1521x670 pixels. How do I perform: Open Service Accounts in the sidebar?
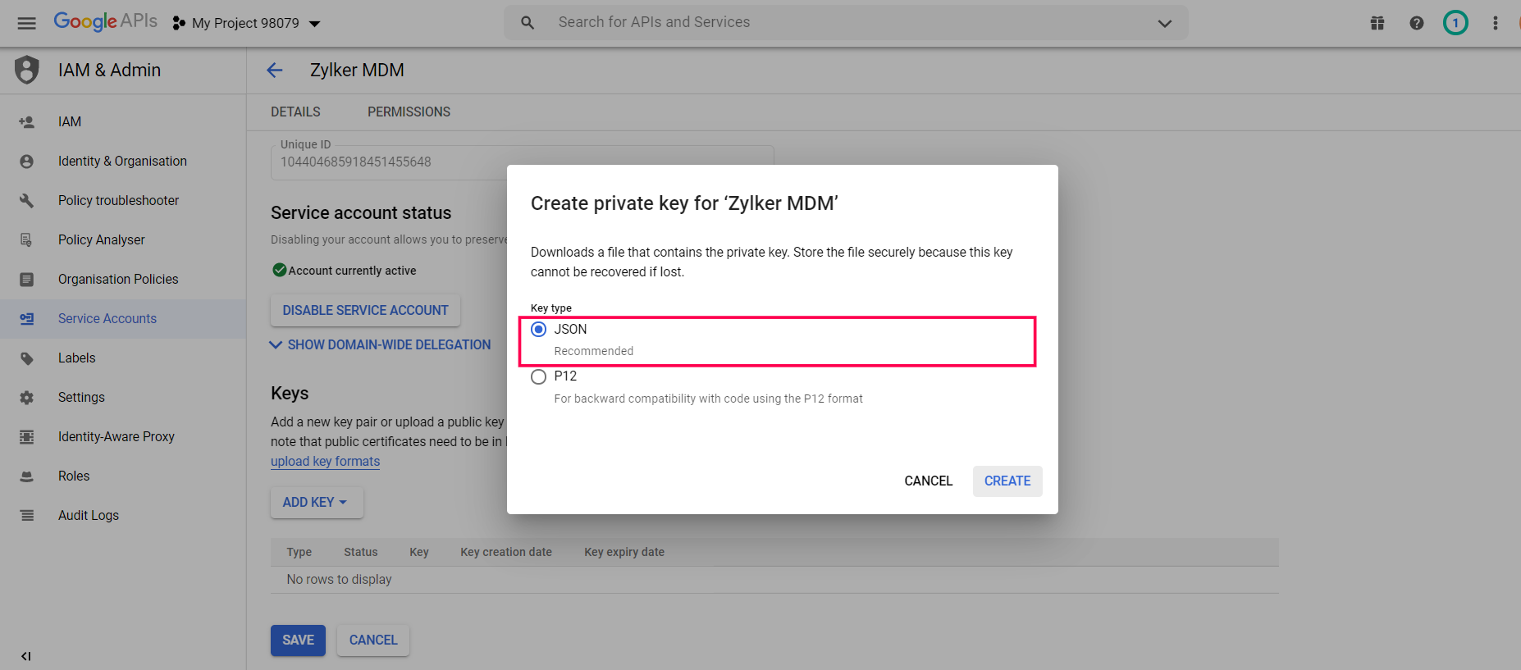tap(107, 319)
